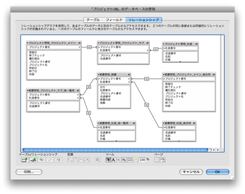
Task: Click the duplicate selected tables icon
Action: pos(42,160)
